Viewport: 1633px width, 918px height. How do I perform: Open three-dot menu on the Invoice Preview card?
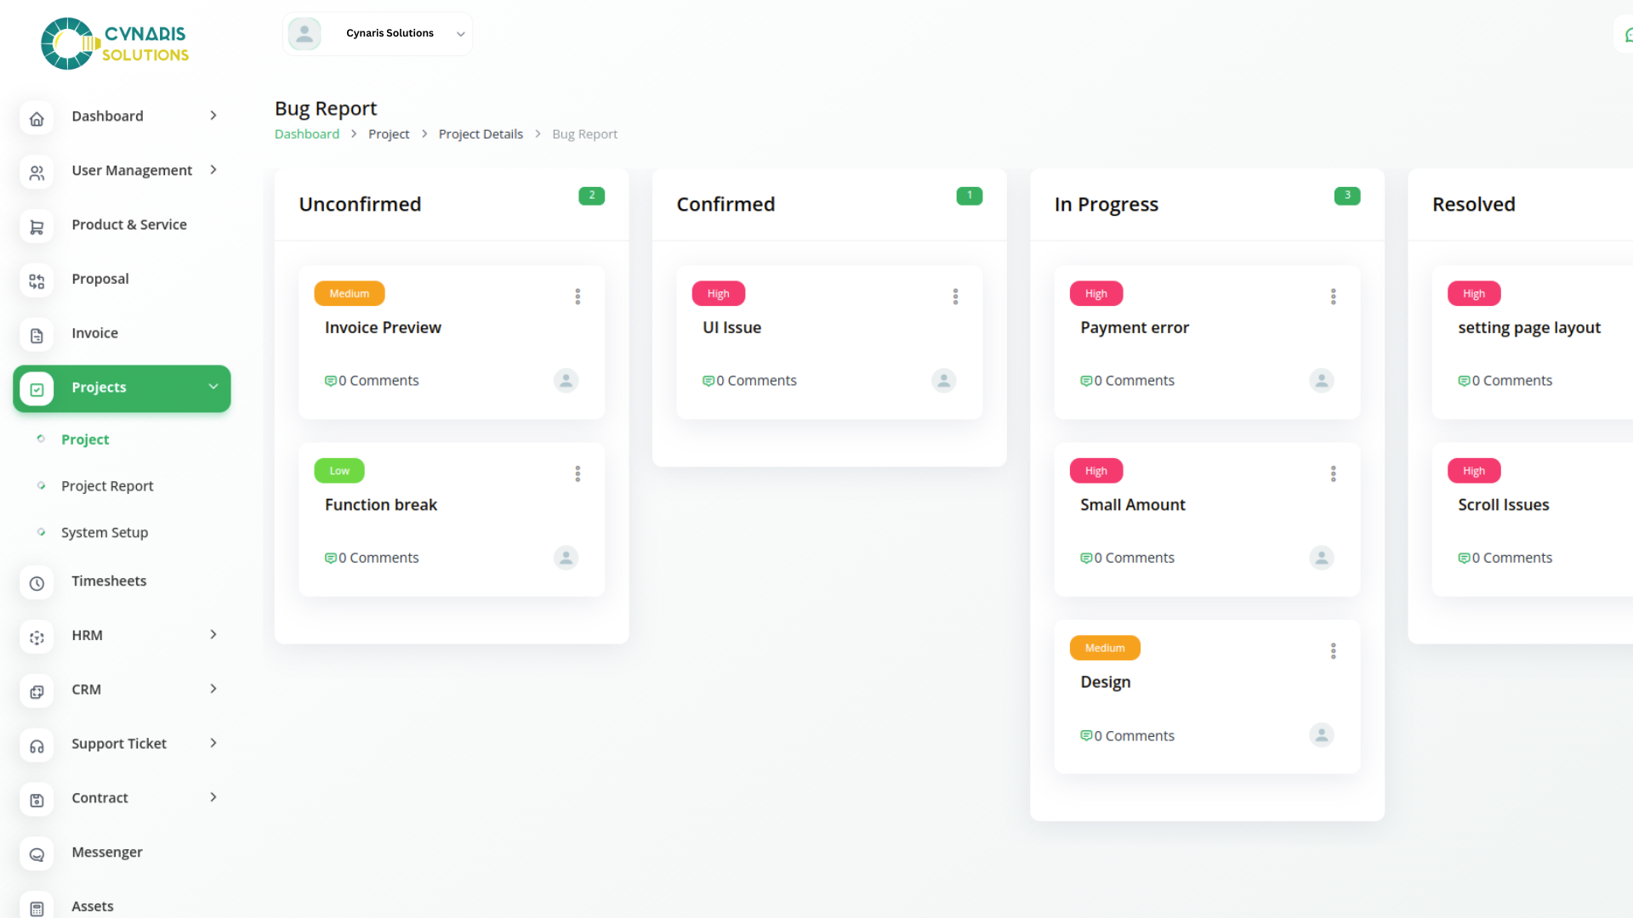coord(578,296)
